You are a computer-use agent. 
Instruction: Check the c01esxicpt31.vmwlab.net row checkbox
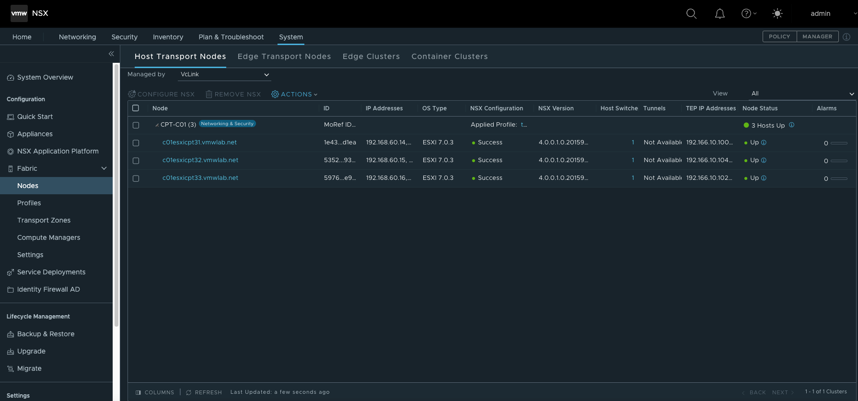(136, 143)
